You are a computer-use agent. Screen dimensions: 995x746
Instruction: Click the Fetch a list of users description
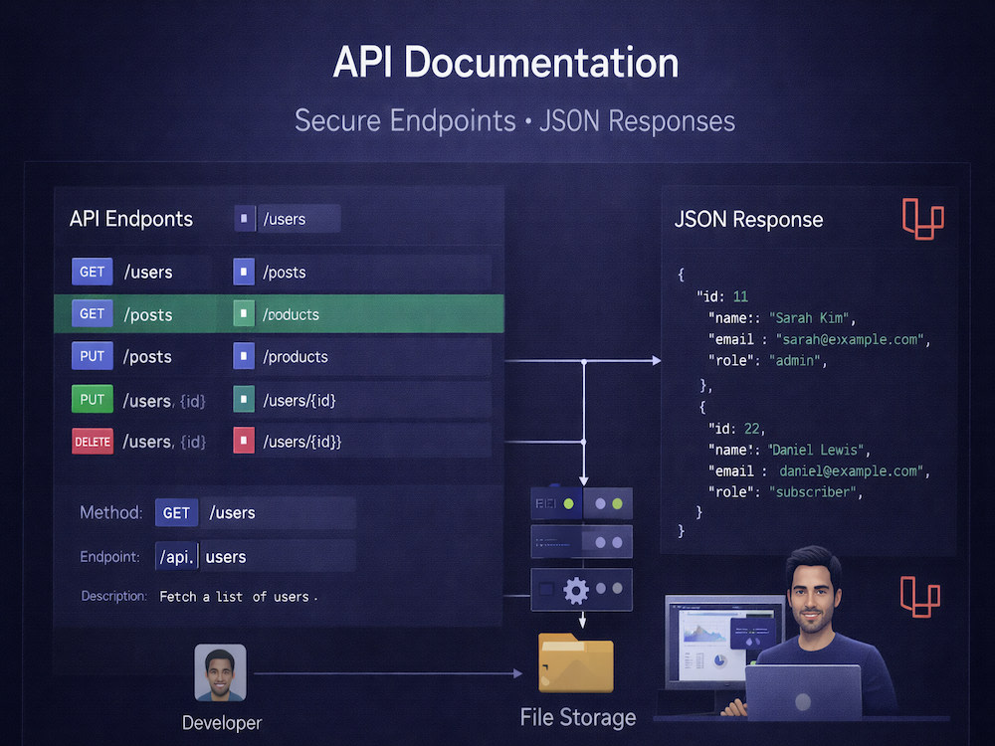pos(238,596)
